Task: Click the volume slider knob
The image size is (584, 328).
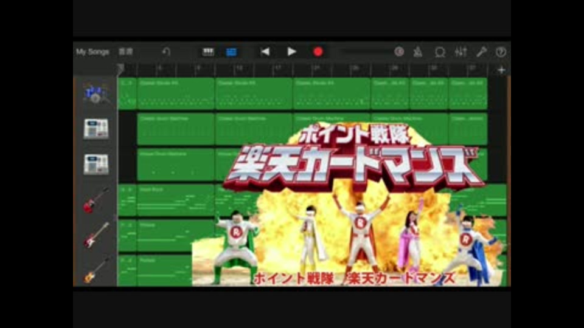Action: click(x=399, y=52)
